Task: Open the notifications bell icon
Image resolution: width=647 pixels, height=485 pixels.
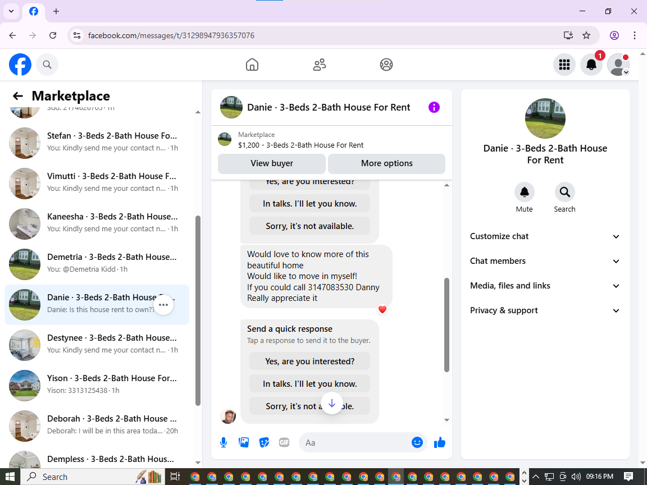Action: click(591, 65)
